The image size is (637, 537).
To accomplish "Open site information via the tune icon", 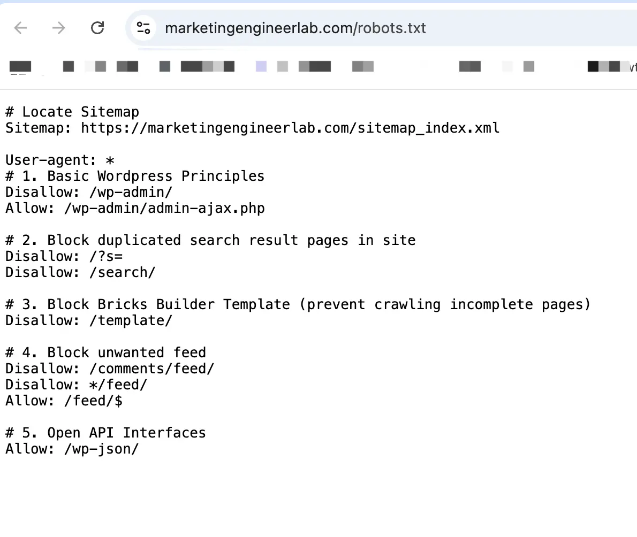I will coord(143,28).
